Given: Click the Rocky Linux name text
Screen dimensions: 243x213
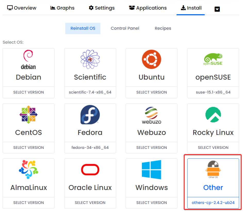Looking at the screenshot, I should 213,133.
